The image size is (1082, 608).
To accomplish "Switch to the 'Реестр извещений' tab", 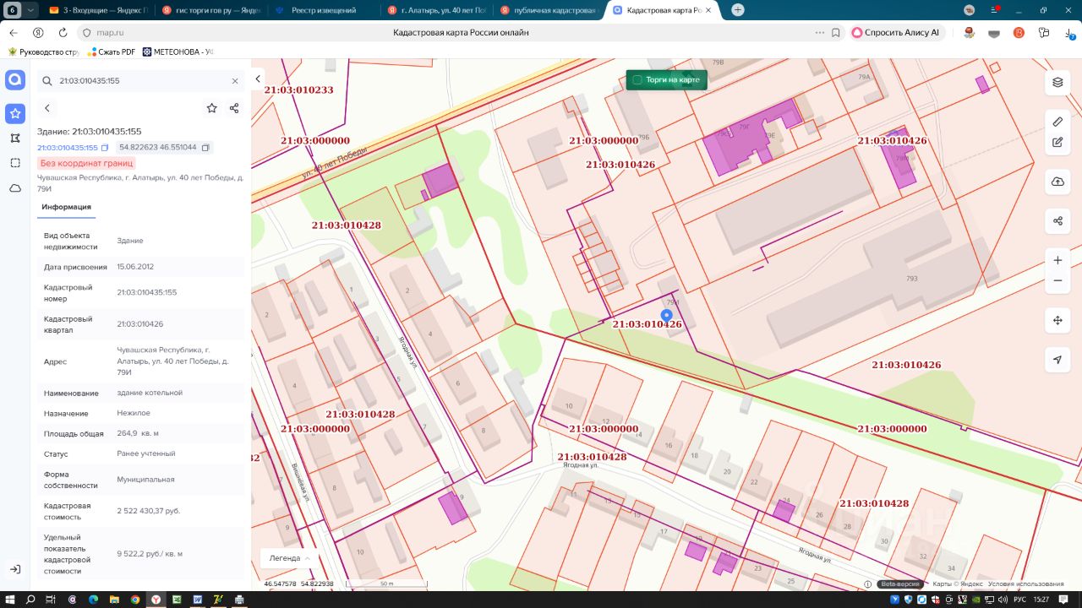I will (x=324, y=10).
